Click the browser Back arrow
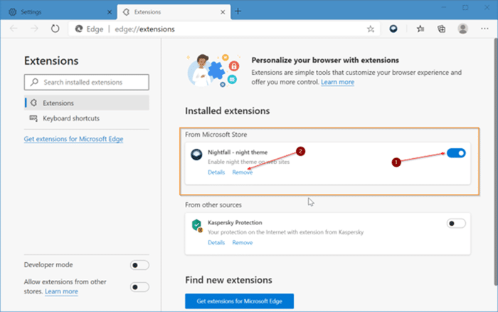The width and height of the screenshot is (498, 312). pos(14,29)
